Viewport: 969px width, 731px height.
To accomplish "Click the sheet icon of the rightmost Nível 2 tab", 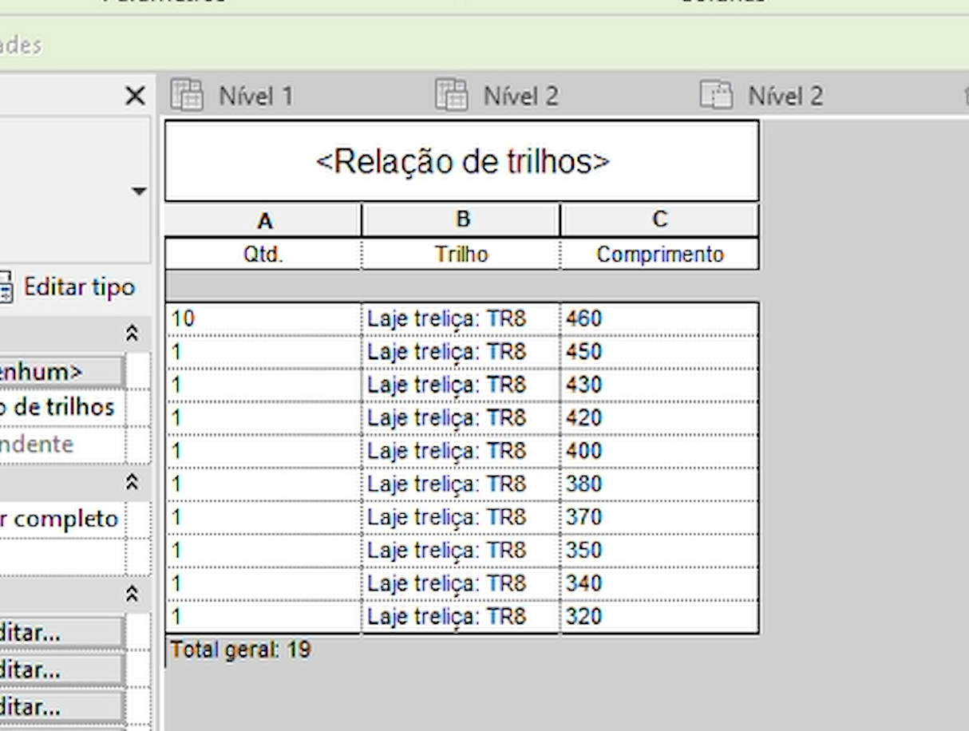I will point(716,95).
